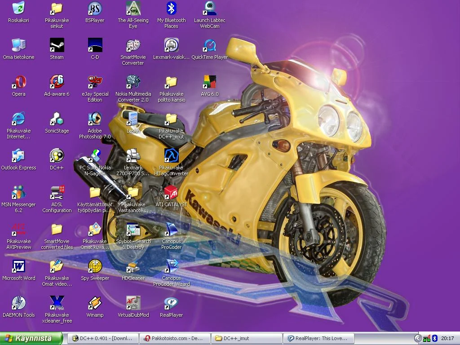Switch to the RealPlayer taskbar window

(x=318, y=338)
